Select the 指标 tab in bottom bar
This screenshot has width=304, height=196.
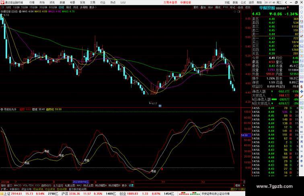click(x=3, y=186)
